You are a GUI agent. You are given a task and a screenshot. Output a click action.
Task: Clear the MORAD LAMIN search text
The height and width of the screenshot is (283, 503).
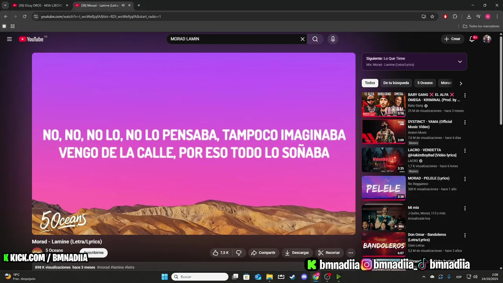pos(302,39)
